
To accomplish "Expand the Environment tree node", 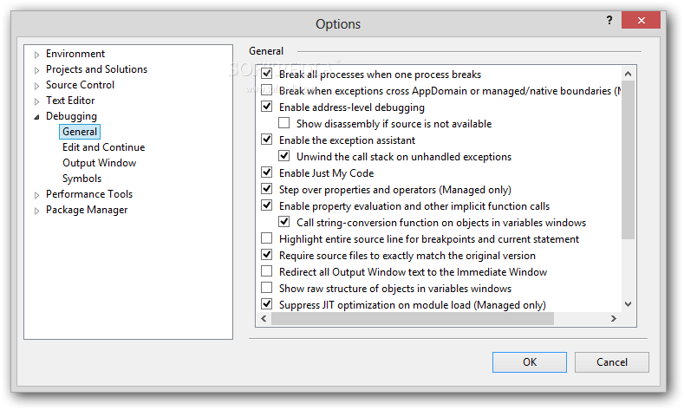I will (37, 55).
